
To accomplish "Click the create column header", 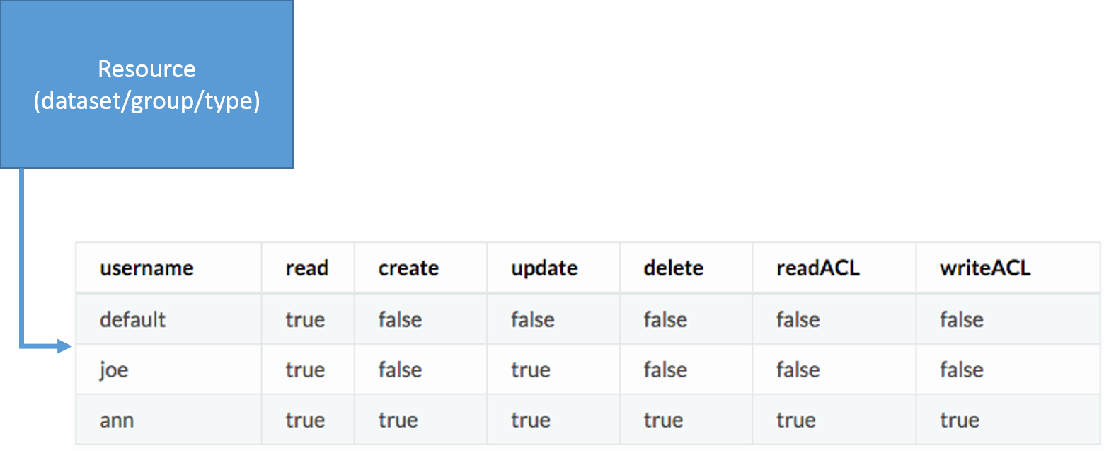I will tap(408, 268).
